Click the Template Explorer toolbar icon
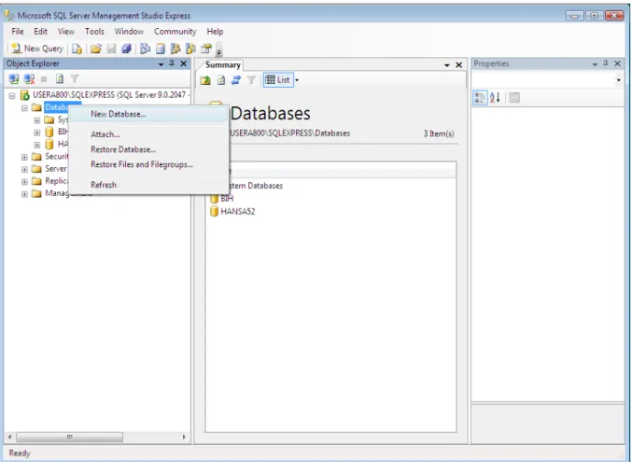Image resolution: width=631 pixels, height=462 pixels. pos(190,49)
